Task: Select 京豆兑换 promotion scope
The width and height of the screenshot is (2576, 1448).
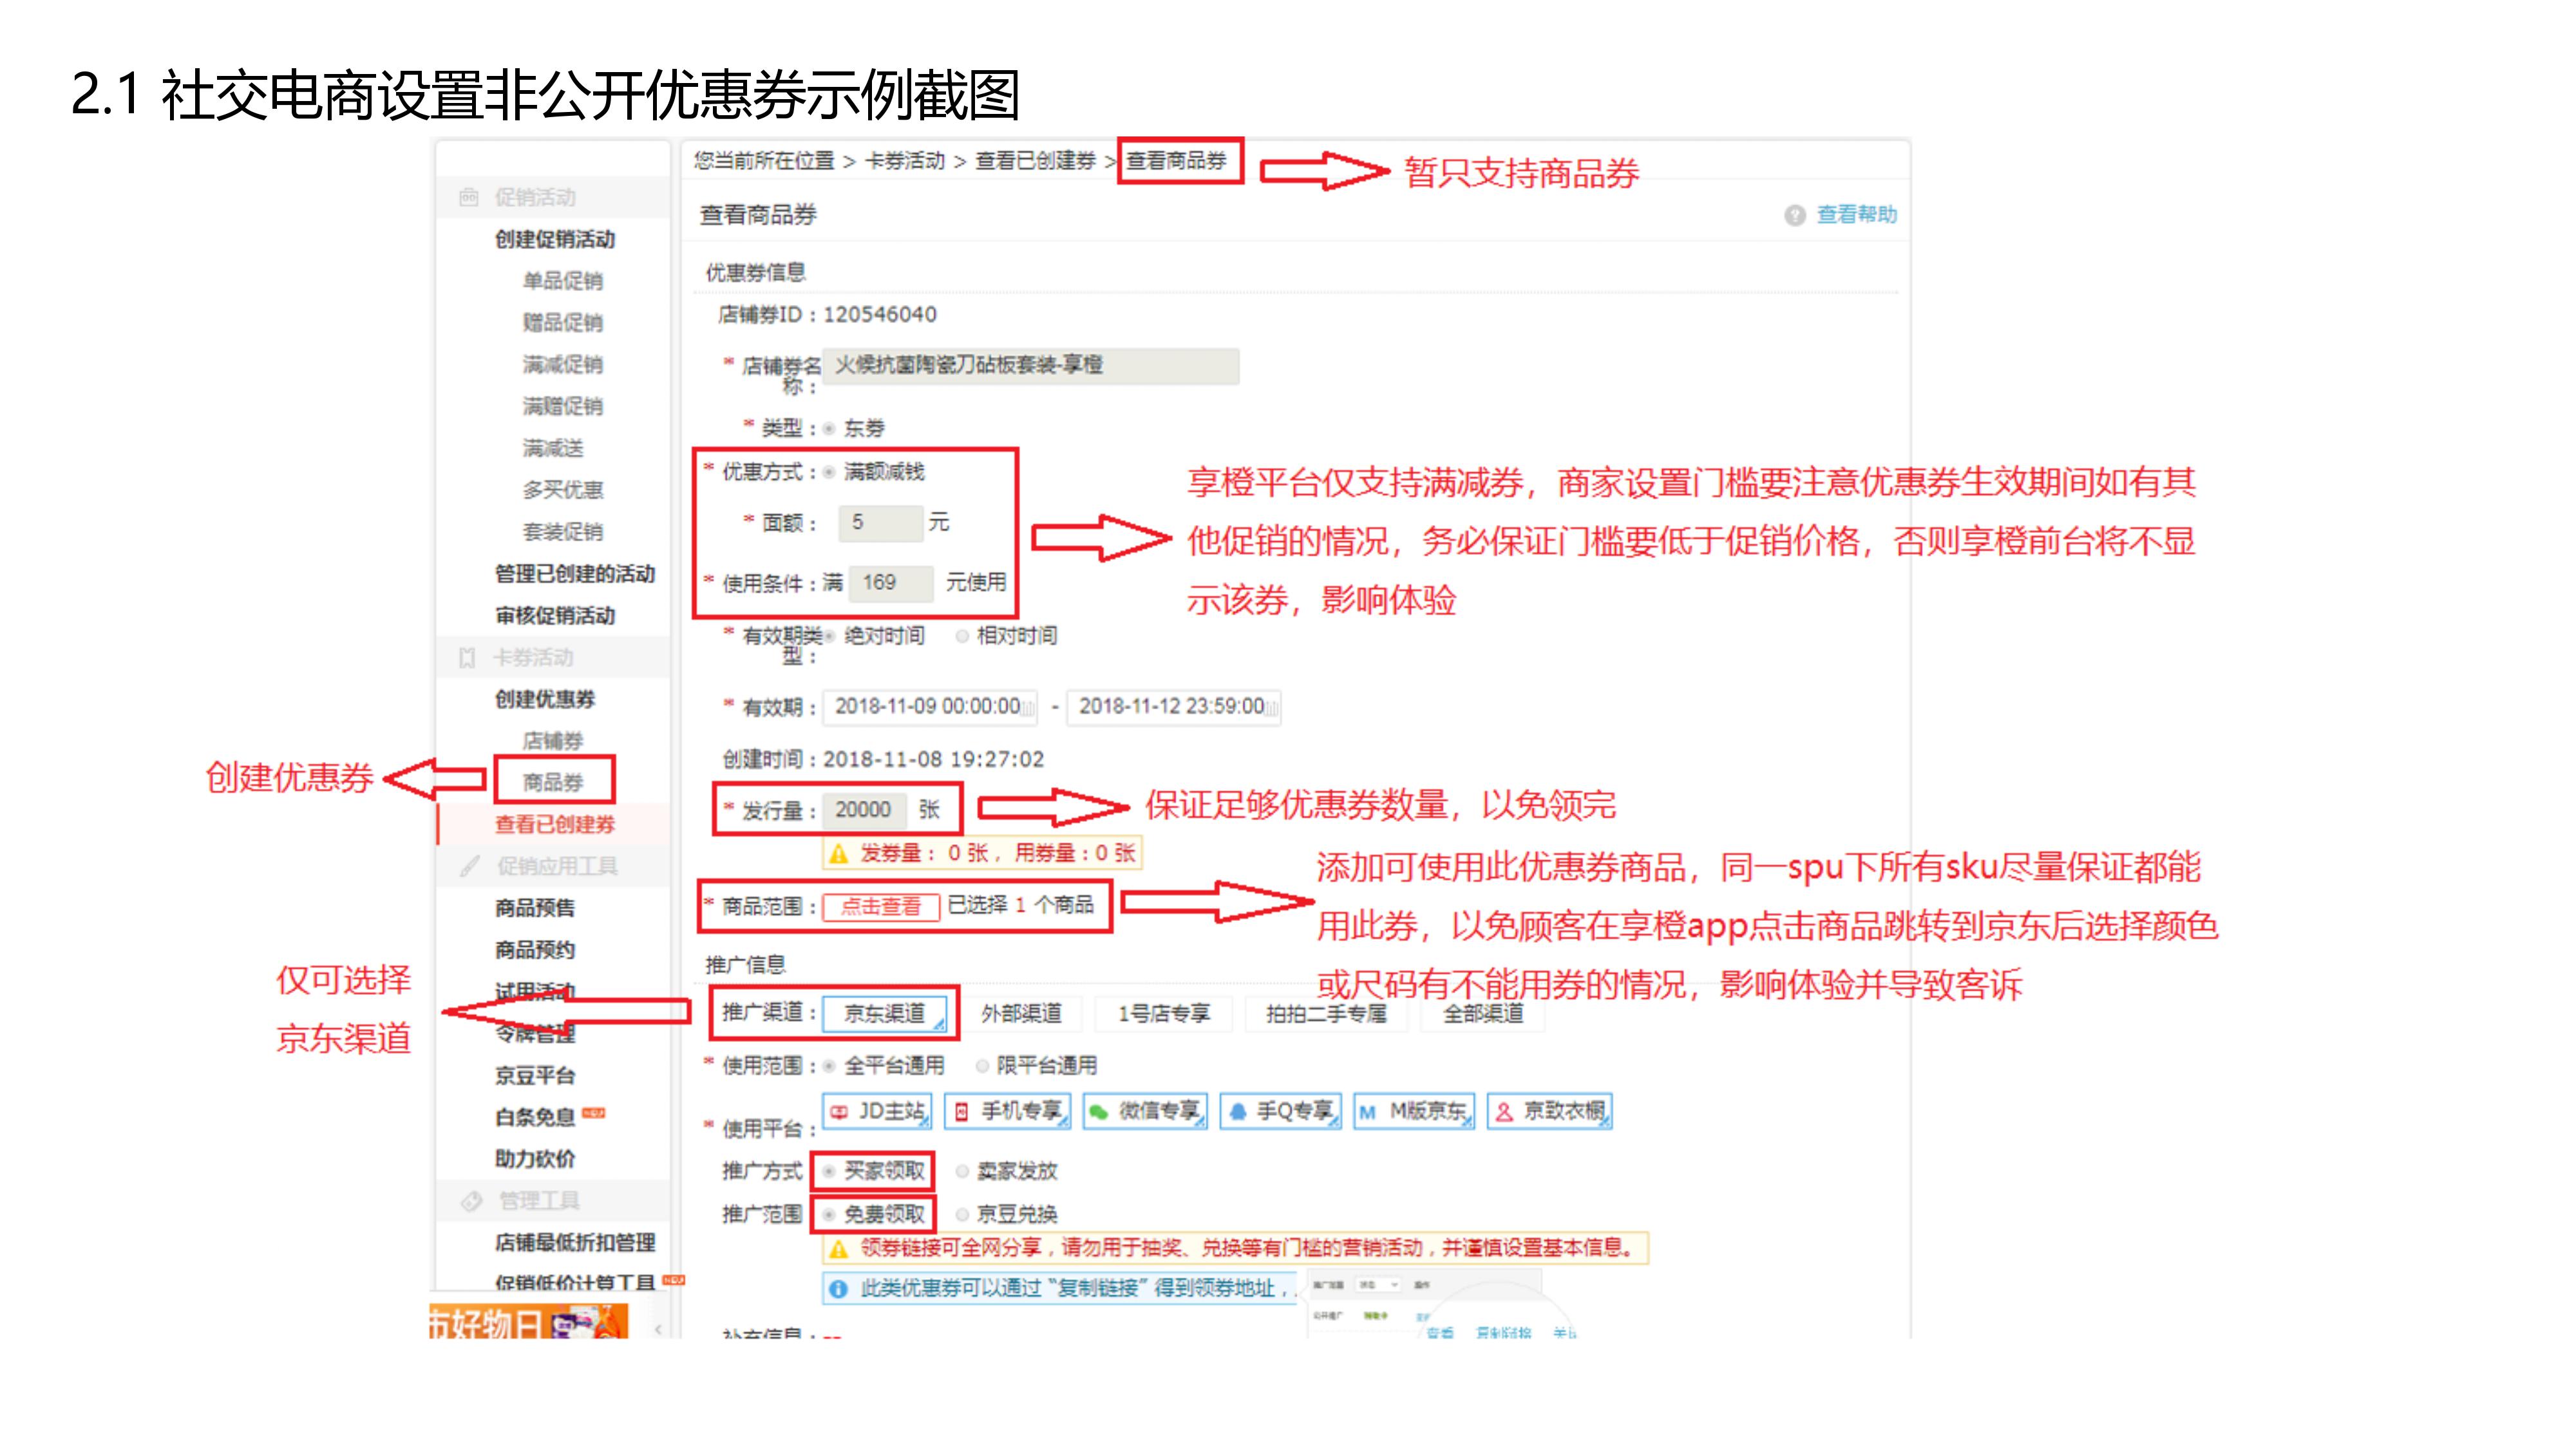Action: point(962,1215)
